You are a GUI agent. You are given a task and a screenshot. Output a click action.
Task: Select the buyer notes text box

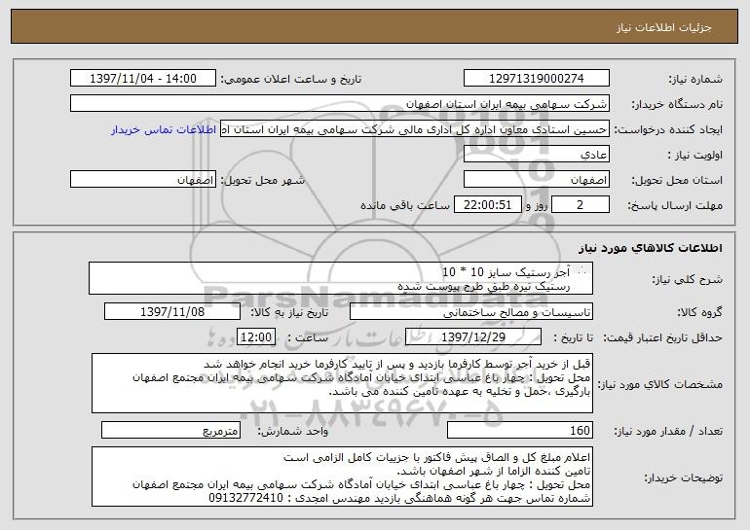pos(342,477)
